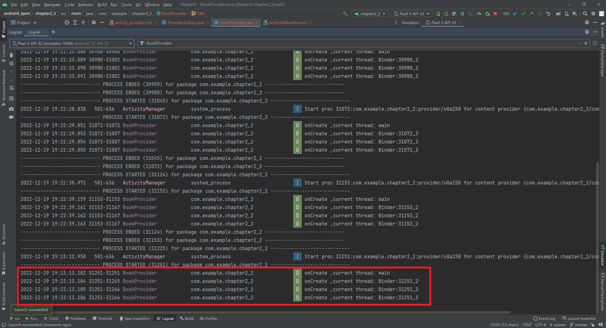Viewport: 606px width, 328px height.
Task: Click the Git Commit green checkmark
Action: point(523,14)
